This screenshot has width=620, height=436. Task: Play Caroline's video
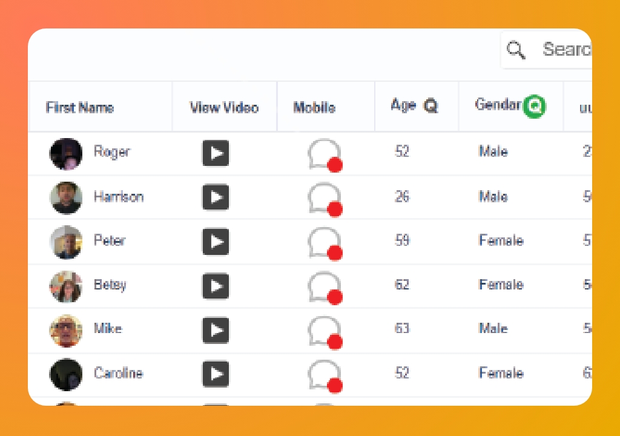tap(216, 374)
